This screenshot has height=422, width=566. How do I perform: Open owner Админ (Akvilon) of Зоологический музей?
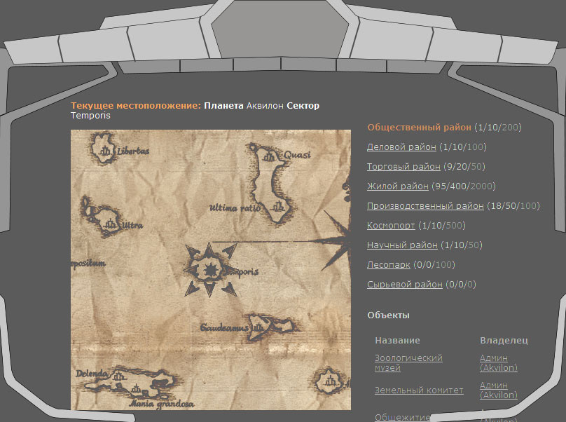coord(498,362)
